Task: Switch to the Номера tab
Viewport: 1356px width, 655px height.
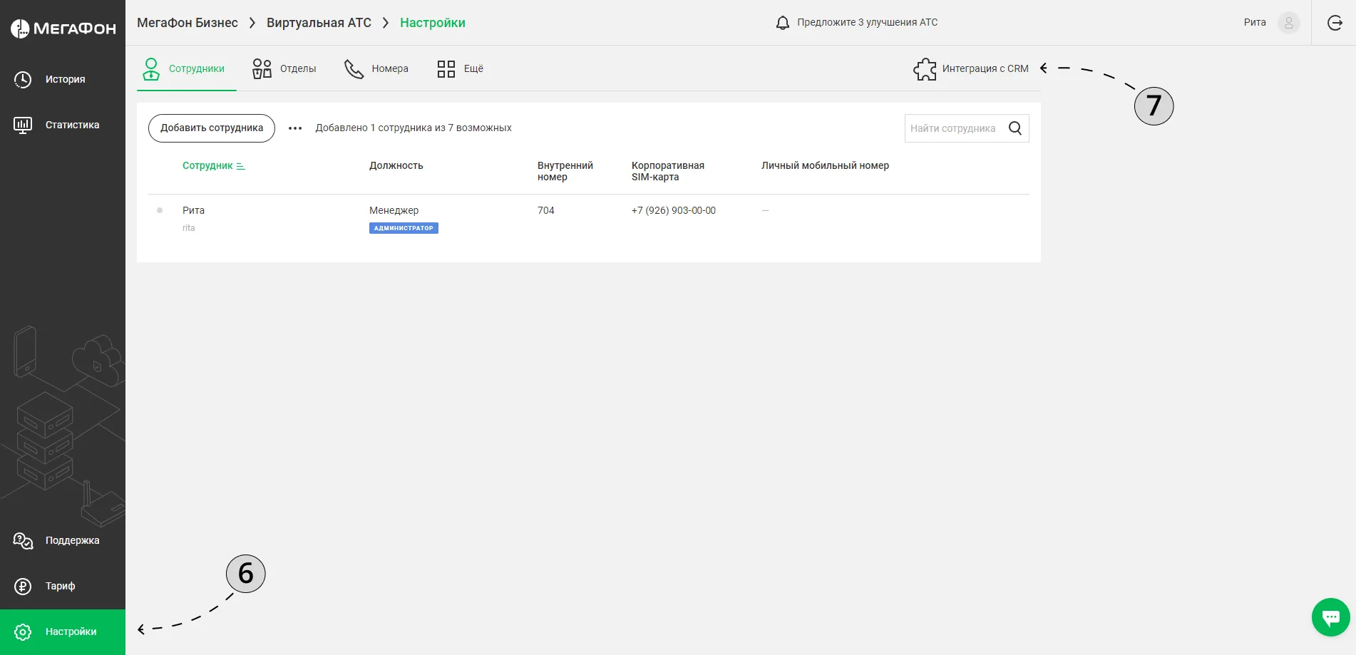Action: 376,68
